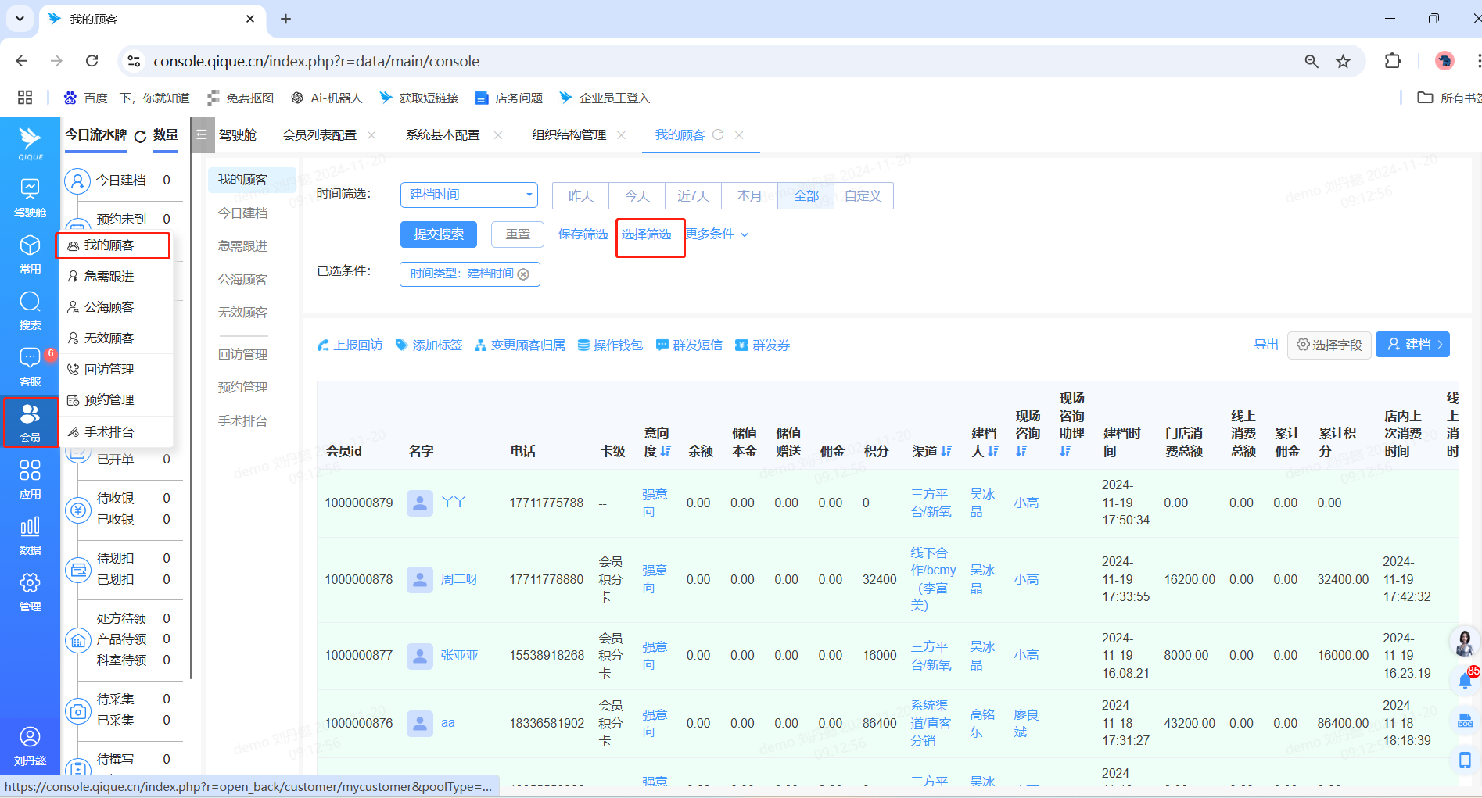
Task: Select 公海顾客 in the popup menu
Action: 109,307
